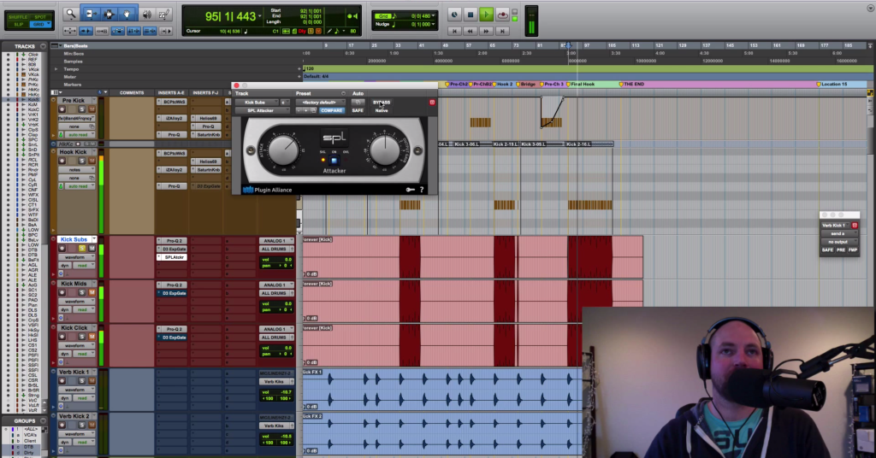The image size is (876, 458).
Task: Adjust the Output Gain knob on SPL Attacker
Action: 385,150
